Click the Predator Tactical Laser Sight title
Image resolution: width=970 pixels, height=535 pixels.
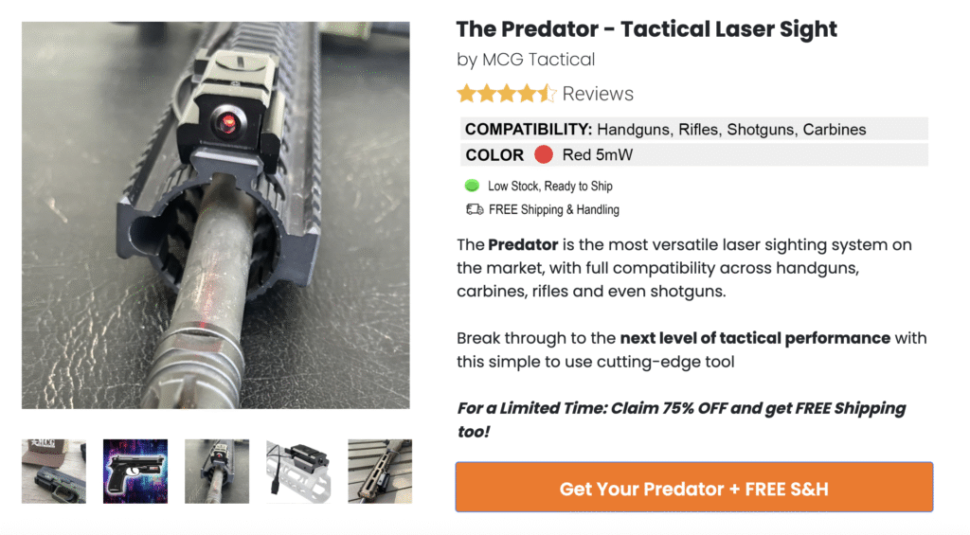[x=647, y=29]
